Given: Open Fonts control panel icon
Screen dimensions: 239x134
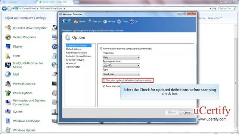Looking at the screenshot, I should [8, 56].
